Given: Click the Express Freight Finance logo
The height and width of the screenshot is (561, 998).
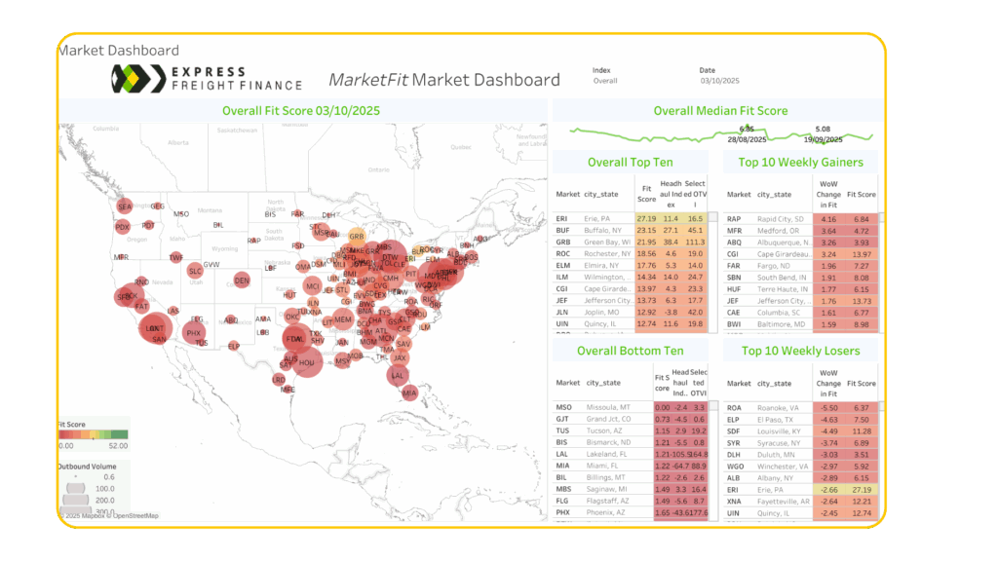Looking at the screenshot, I should pos(207,78).
